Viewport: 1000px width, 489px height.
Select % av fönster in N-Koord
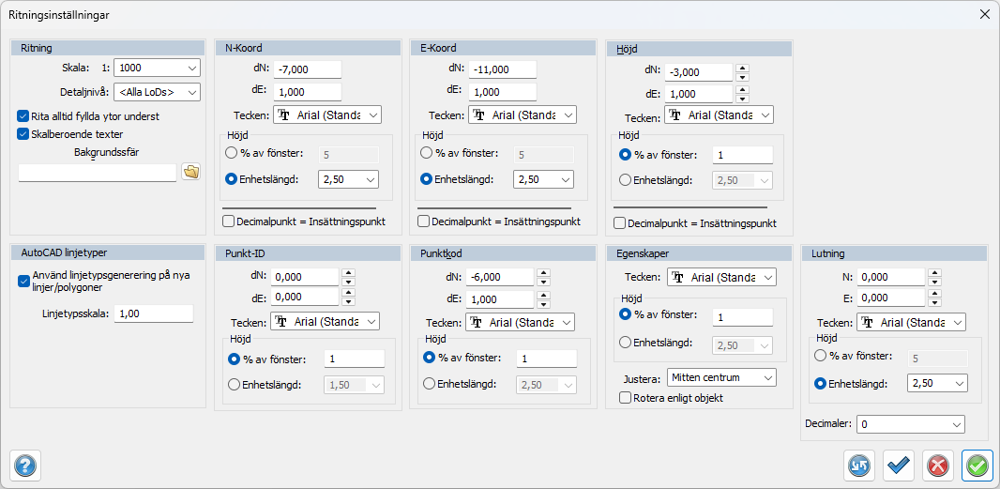click(x=231, y=153)
